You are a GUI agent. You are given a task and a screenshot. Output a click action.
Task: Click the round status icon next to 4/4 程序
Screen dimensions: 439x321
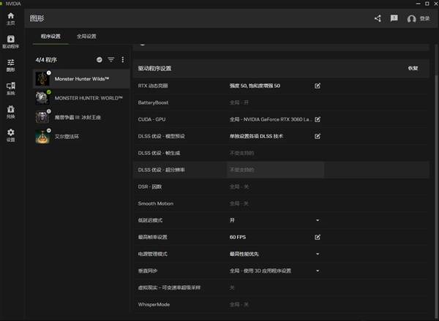(x=99, y=60)
